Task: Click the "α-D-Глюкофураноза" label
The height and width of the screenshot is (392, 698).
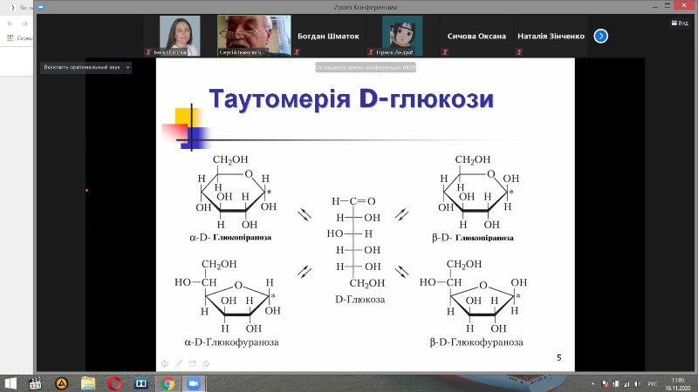Action: [231, 342]
